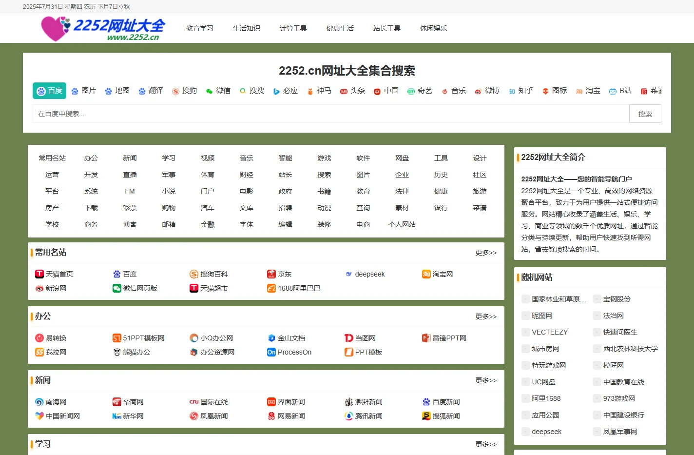Open the 小说 category link
Image resolution: width=694 pixels, height=455 pixels.
coord(169,191)
